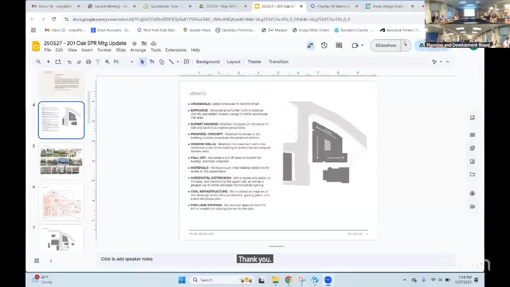This screenshot has height=287, width=510.
Task: Open the Insert menu
Action: pos(87,50)
